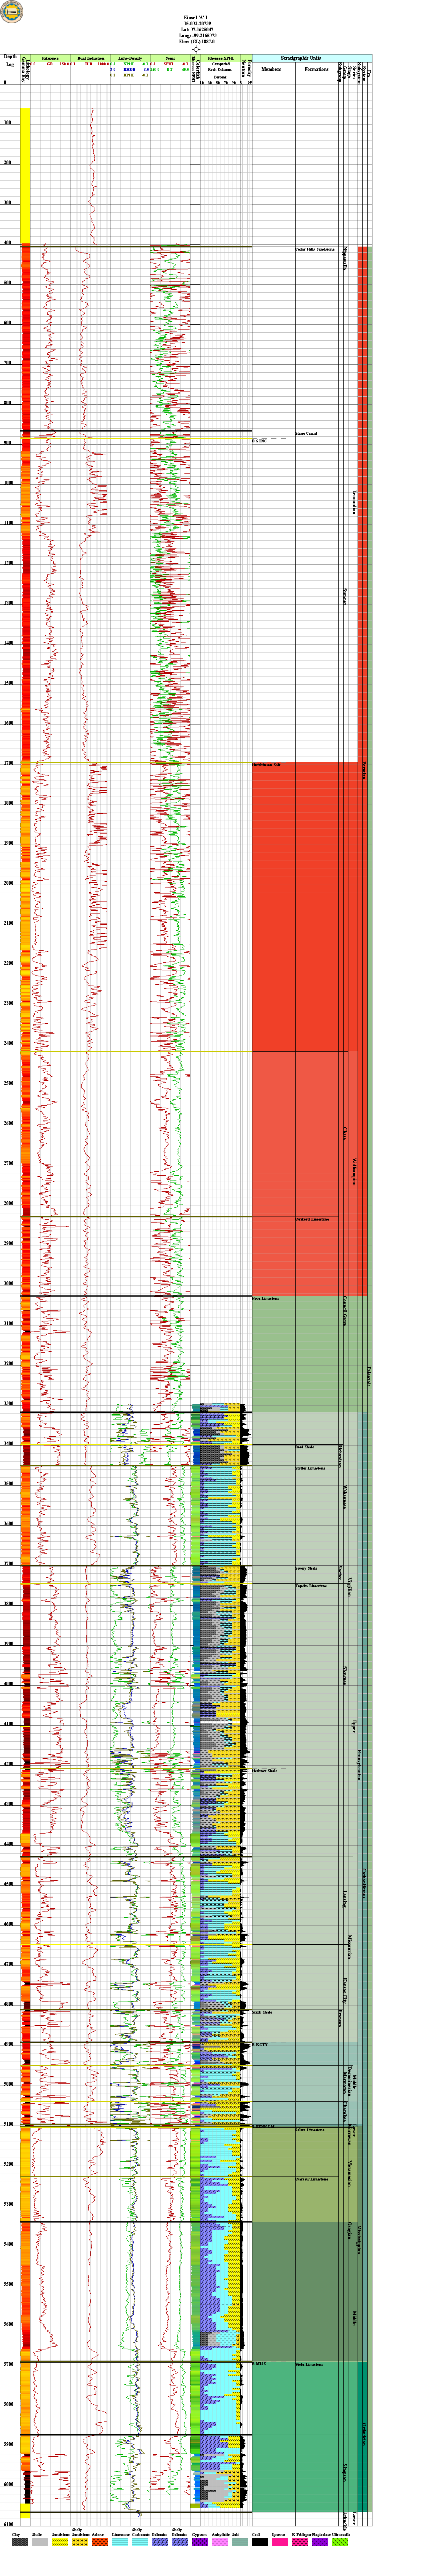Select the Gypsum legend swatch

tap(200, 2541)
